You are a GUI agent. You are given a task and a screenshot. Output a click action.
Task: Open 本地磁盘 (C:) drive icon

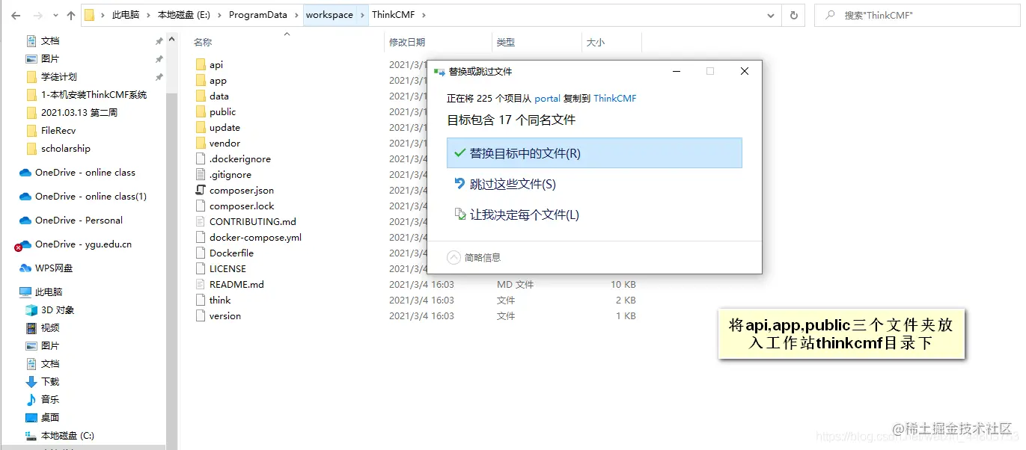point(31,436)
